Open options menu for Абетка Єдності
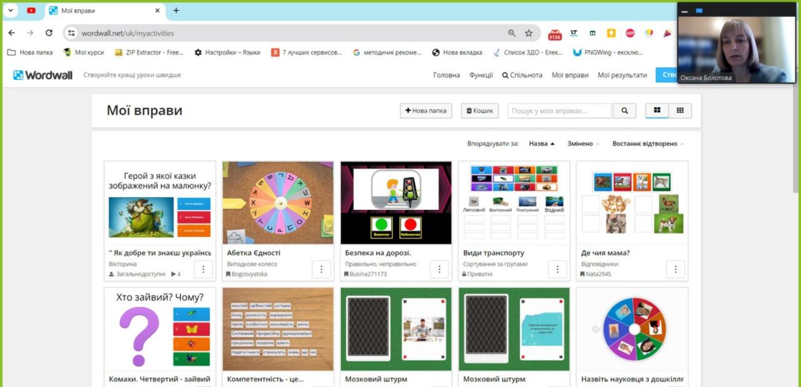 tap(321, 269)
